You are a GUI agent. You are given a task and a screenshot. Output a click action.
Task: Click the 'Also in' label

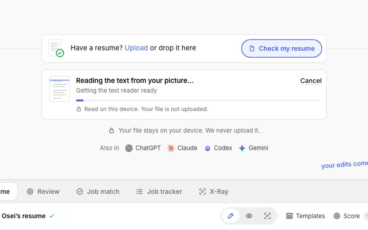point(109,148)
